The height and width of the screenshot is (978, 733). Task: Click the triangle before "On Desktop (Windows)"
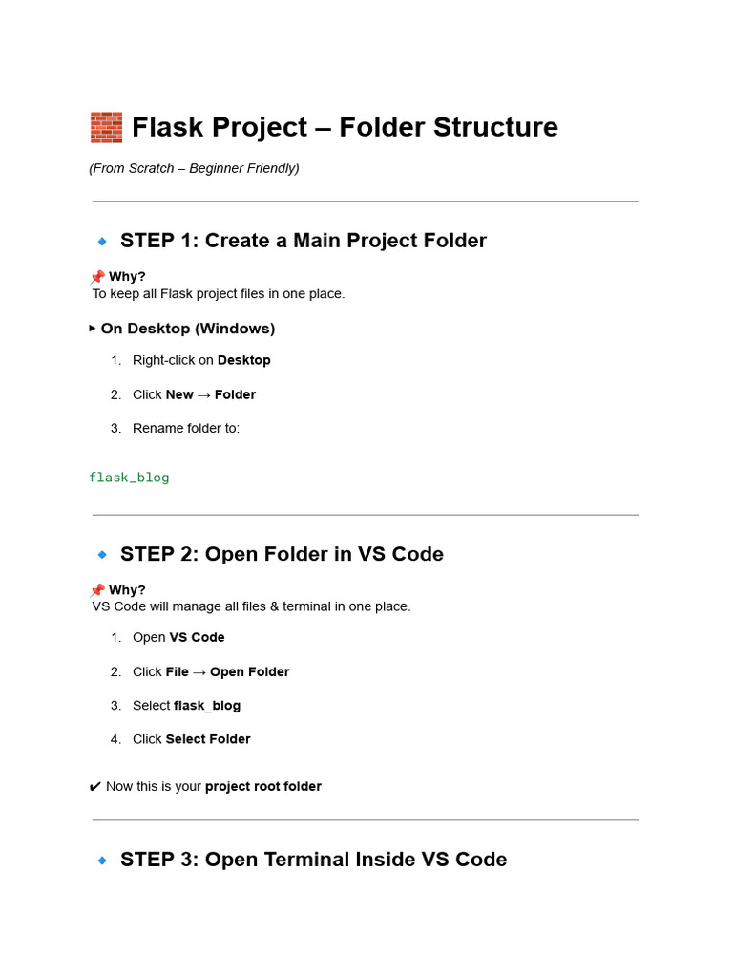[93, 329]
